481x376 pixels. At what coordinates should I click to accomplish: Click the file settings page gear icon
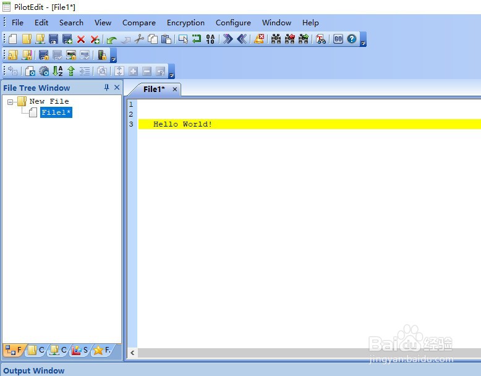click(30, 72)
